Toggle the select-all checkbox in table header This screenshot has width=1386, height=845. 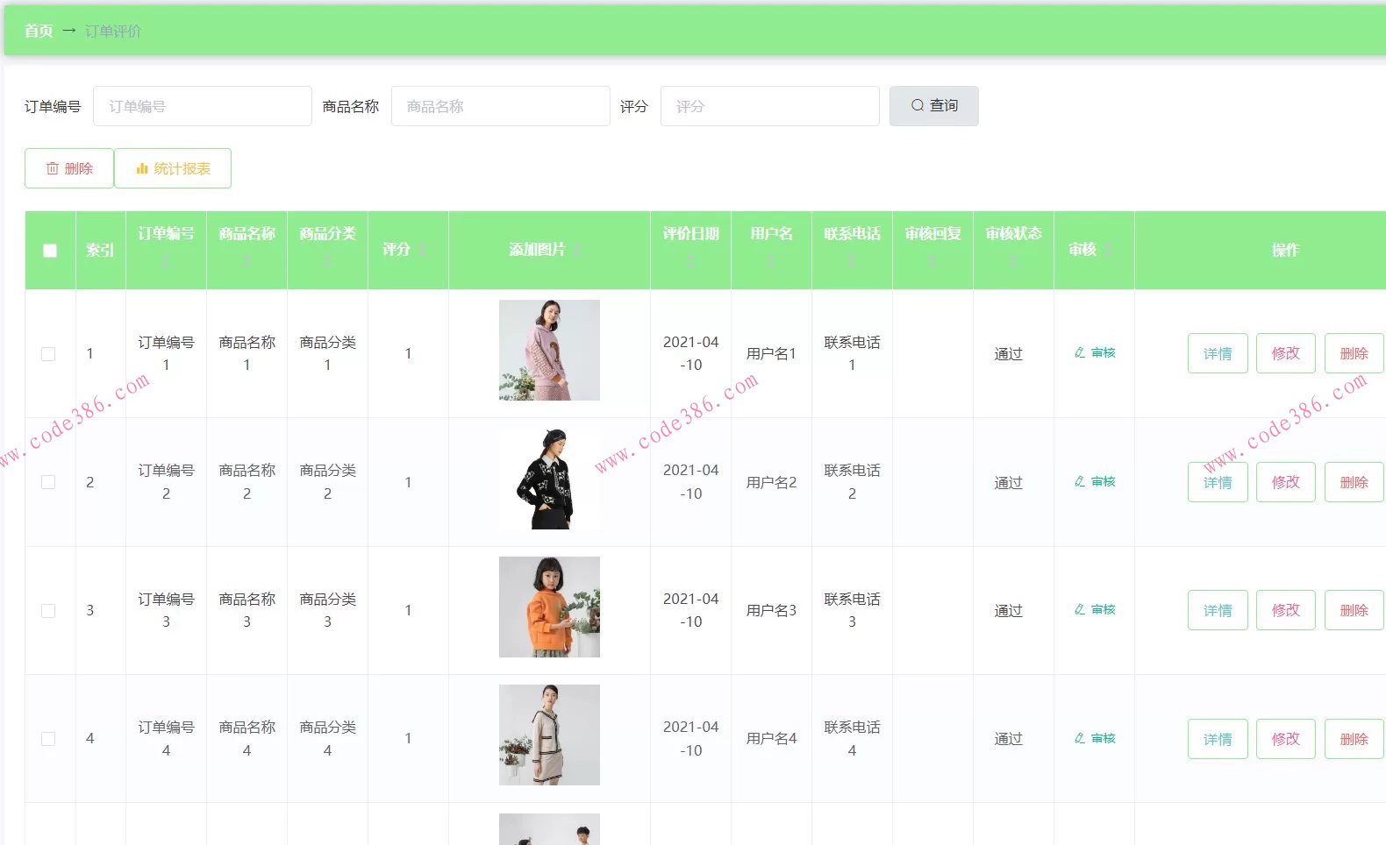pyautogui.click(x=50, y=251)
